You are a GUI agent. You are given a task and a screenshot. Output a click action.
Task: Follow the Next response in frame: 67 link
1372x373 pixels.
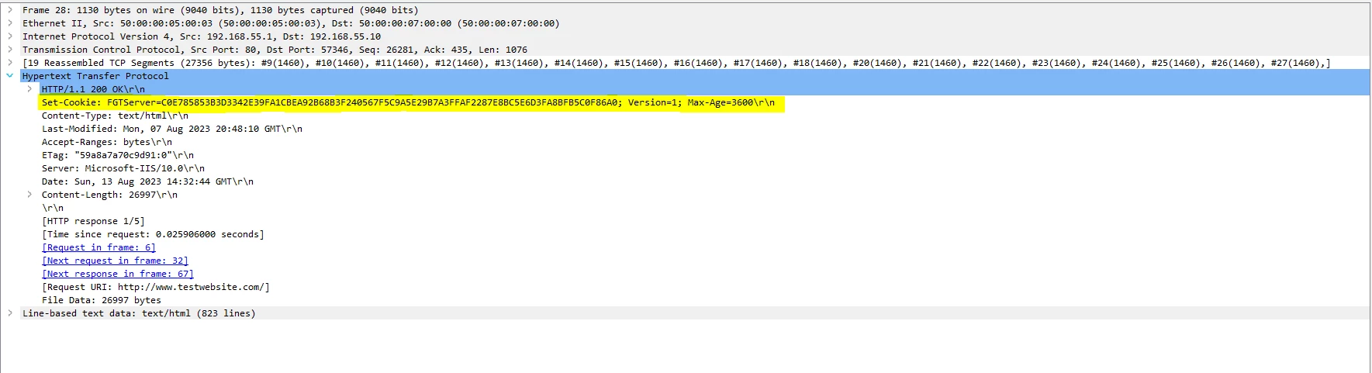tap(118, 274)
